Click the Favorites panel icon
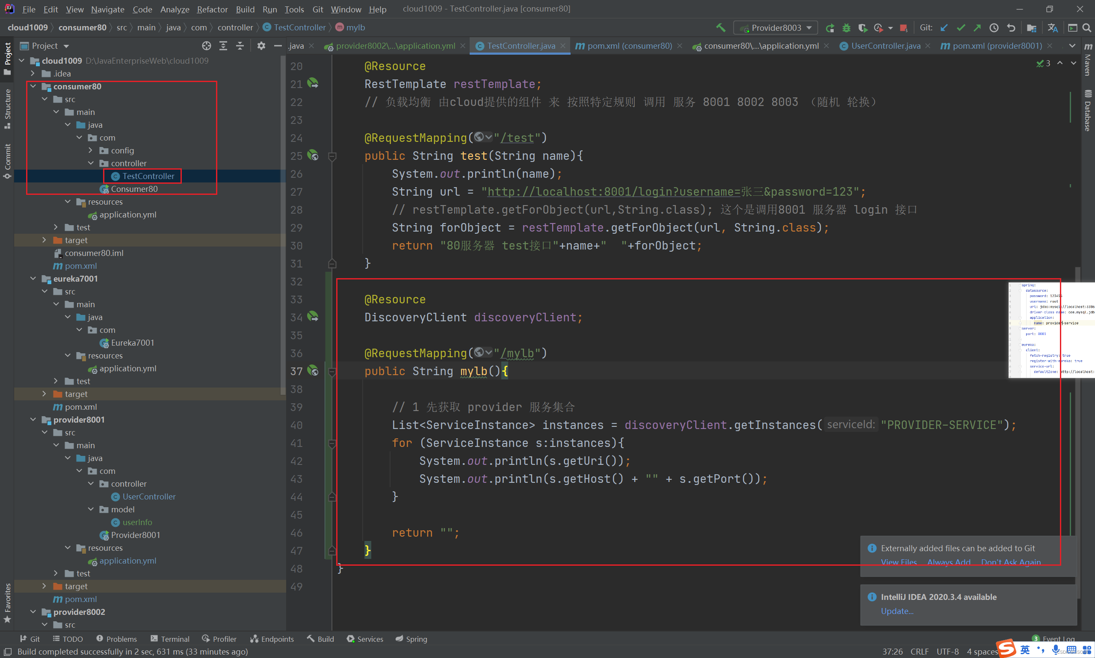This screenshot has width=1095, height=658. pos(8,605)
